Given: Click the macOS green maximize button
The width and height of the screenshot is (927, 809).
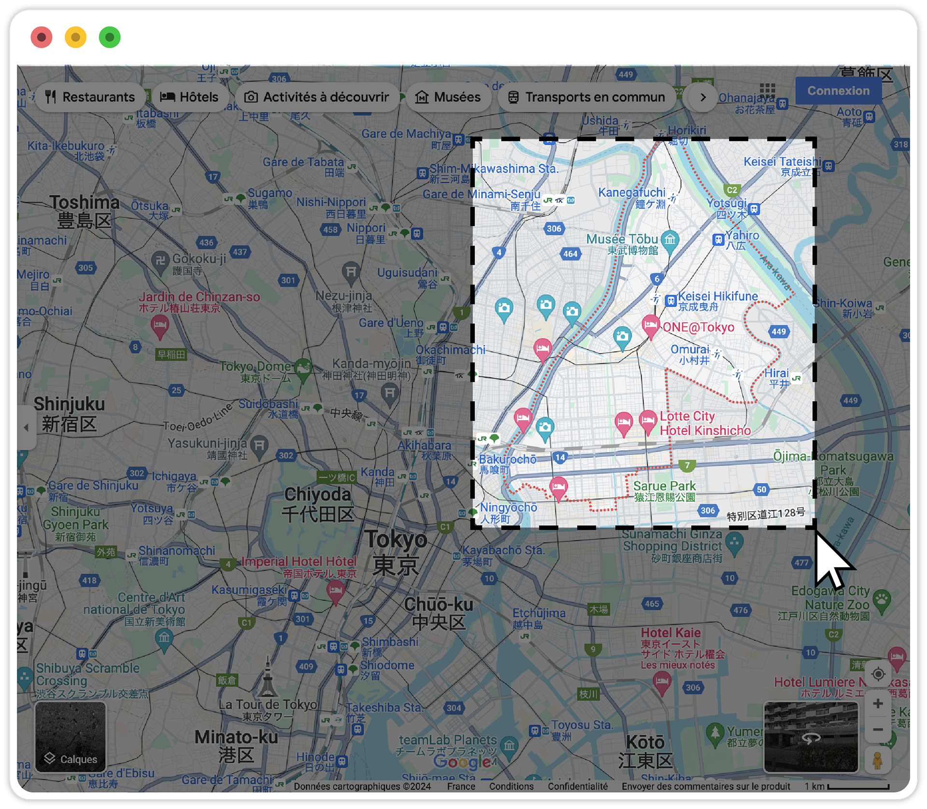Looking at the screenshot, I should [110, 37].
